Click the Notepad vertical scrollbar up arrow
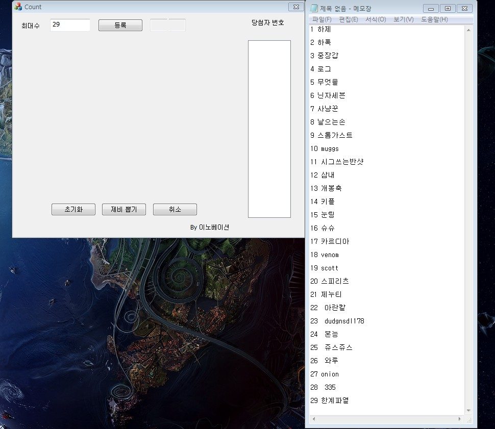This screenshot has height=429, width=495. [468, 30]
